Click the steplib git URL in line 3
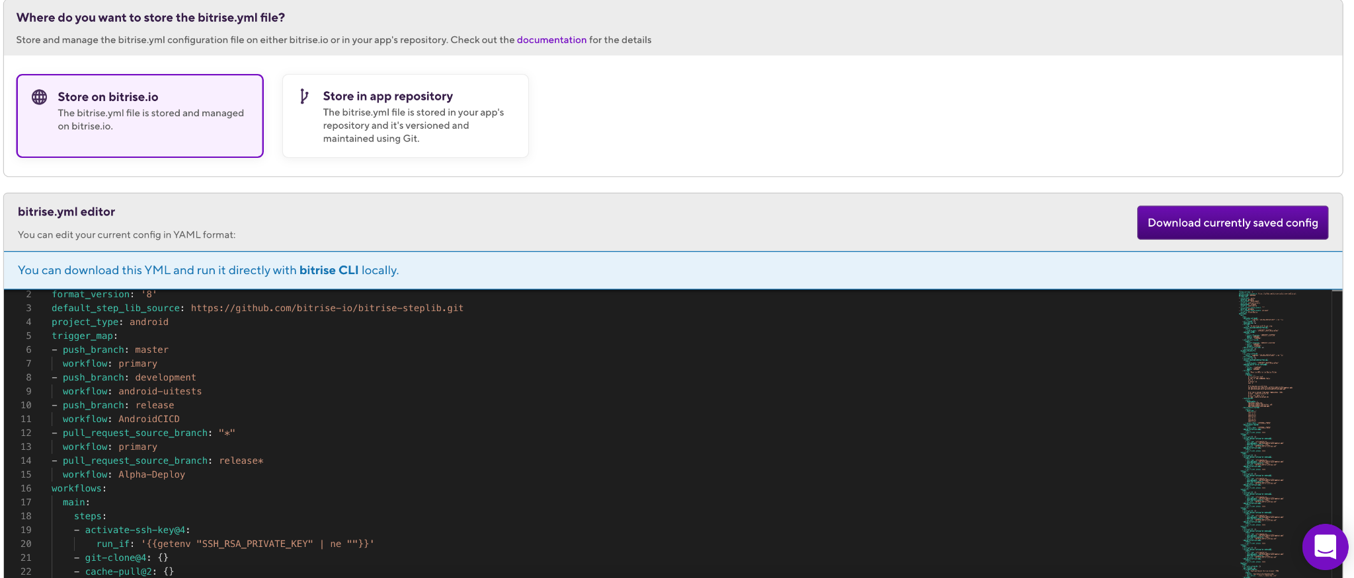 327,308
